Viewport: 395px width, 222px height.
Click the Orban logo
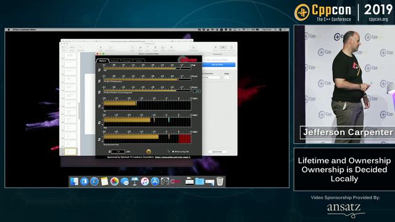click(x=188, y=60)
